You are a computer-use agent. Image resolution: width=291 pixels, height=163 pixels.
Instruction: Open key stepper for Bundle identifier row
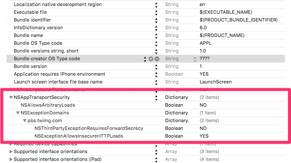click(156, 21)
